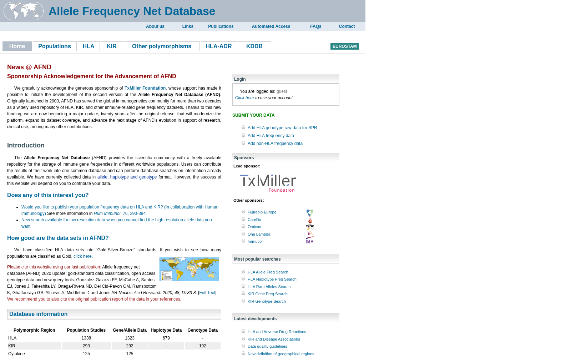Screen dimensions: 571x357
Task: Open KIR Genotype Search
Action: coord(267,301)
